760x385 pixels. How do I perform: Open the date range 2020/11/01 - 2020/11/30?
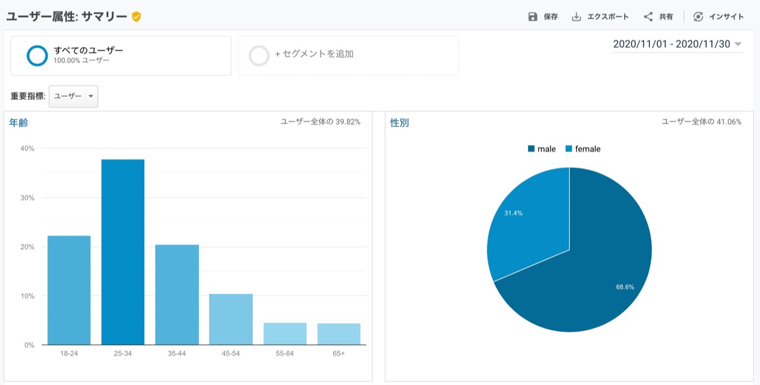pyautogui.click(x=671, y=44)
